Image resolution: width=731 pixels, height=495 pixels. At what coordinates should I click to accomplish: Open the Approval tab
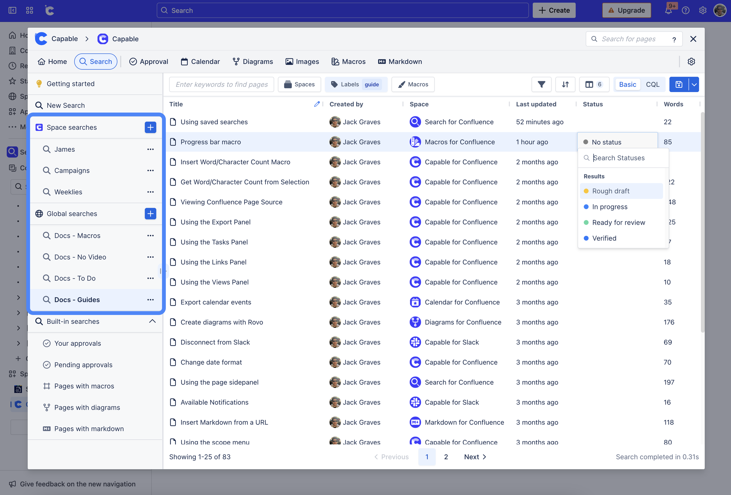click(x=149, y=62)
